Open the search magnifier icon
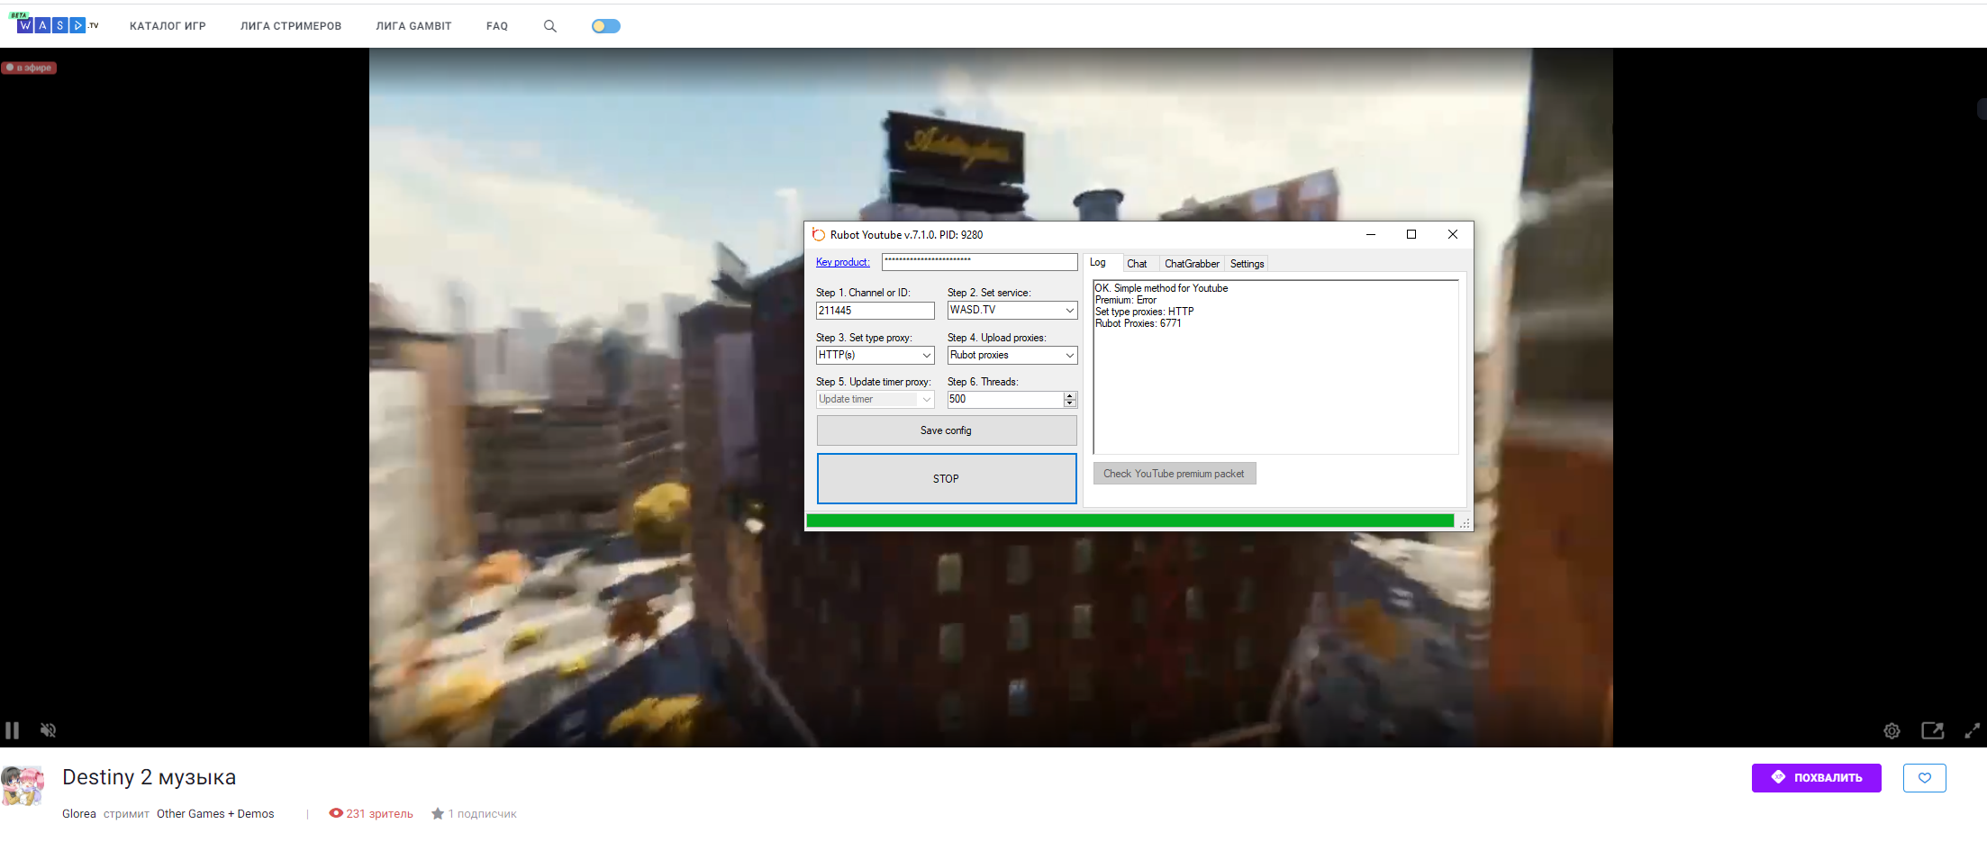This screenshot has height=842, width=1987. [x=550, y=26]
